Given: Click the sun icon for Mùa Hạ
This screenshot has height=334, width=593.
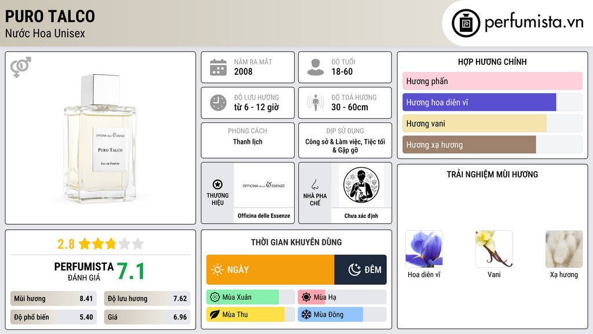Looking at the screenshot, I should click(x=306, y=297).
